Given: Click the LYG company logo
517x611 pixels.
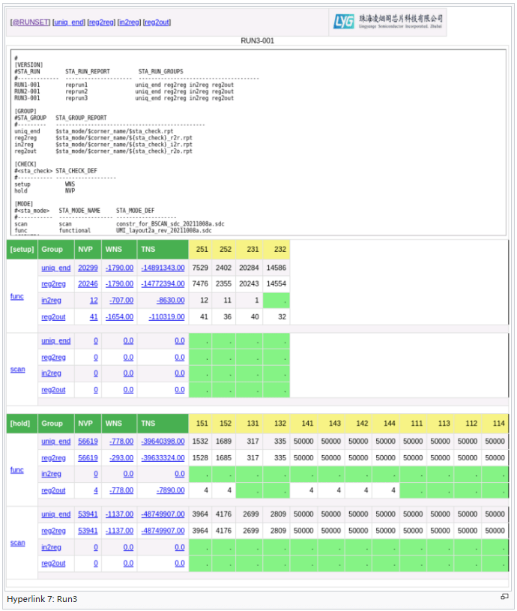Looking at the screenshot, I should [387, 22].
